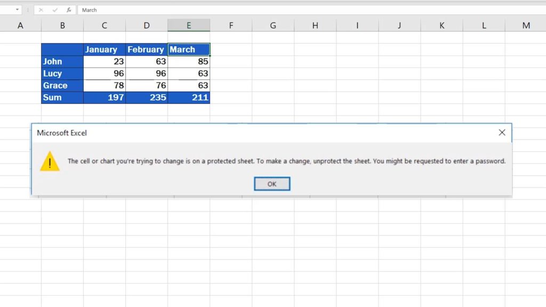
Task: Select the February header cell
Action: click(147, 50)
